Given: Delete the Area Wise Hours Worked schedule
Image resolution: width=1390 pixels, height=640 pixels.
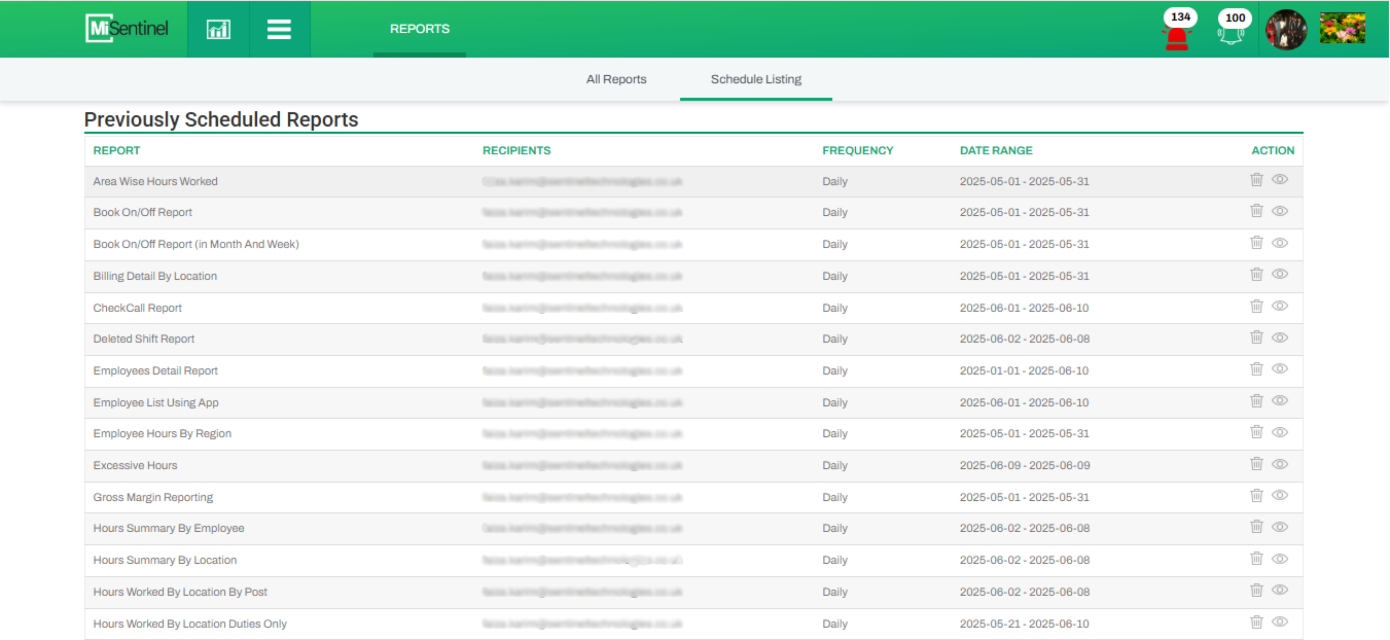Looking at the screenshot, I should click(x=1256, y=180).
